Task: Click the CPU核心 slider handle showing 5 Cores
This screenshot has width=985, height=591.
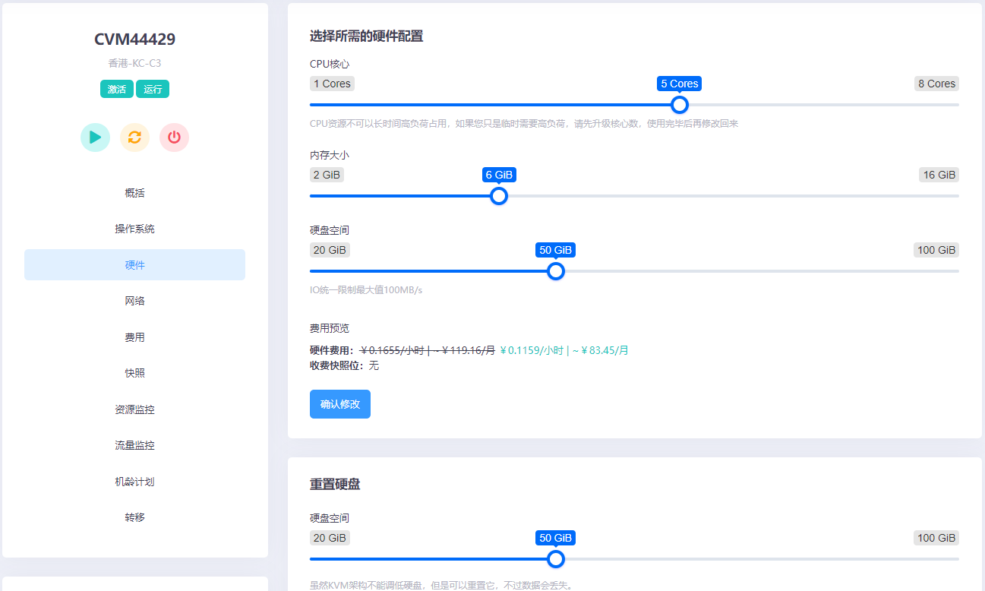Action: 679,105
